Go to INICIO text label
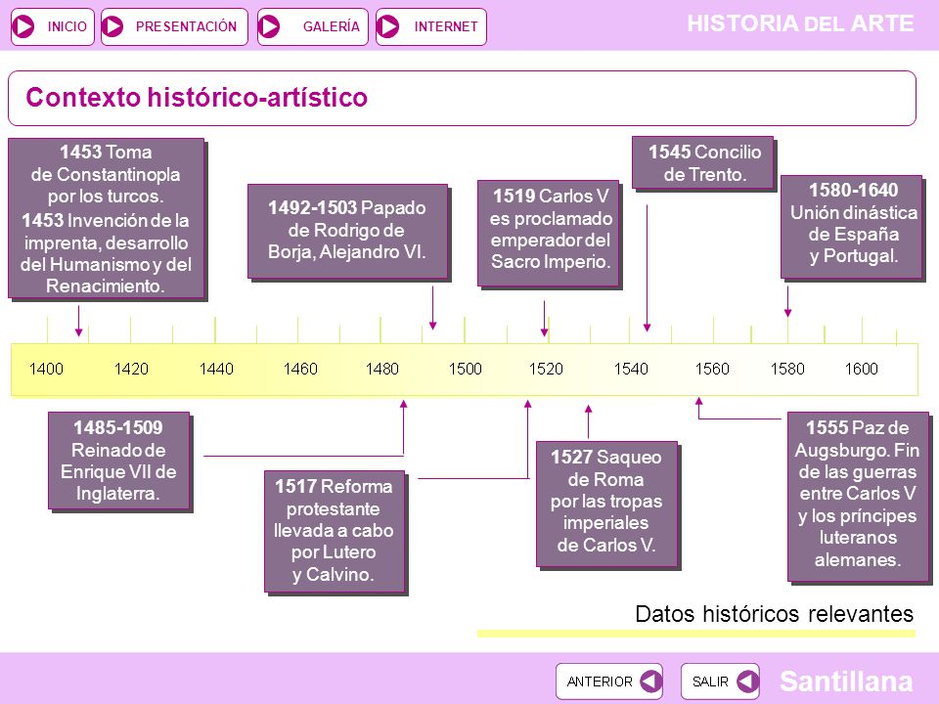939x704 pixels. 67,27
